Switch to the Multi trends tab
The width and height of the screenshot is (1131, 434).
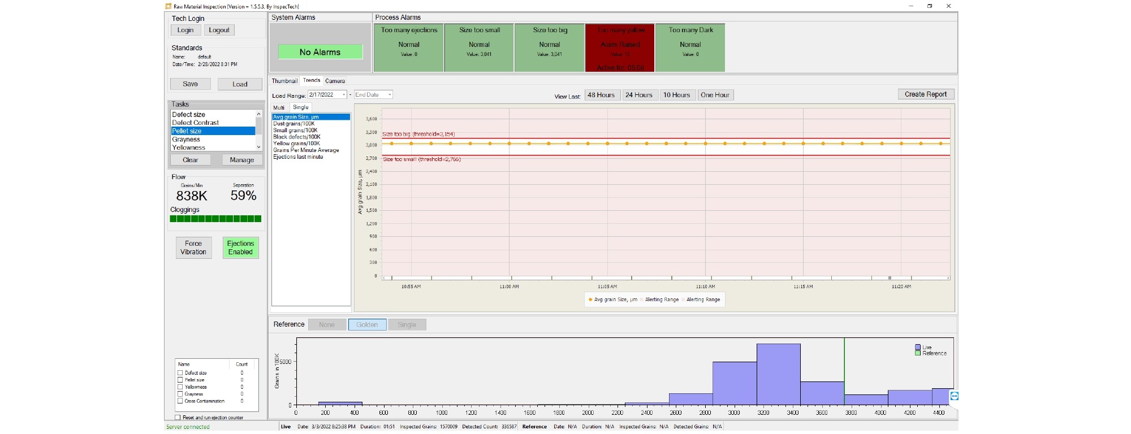tap(279, 107)
